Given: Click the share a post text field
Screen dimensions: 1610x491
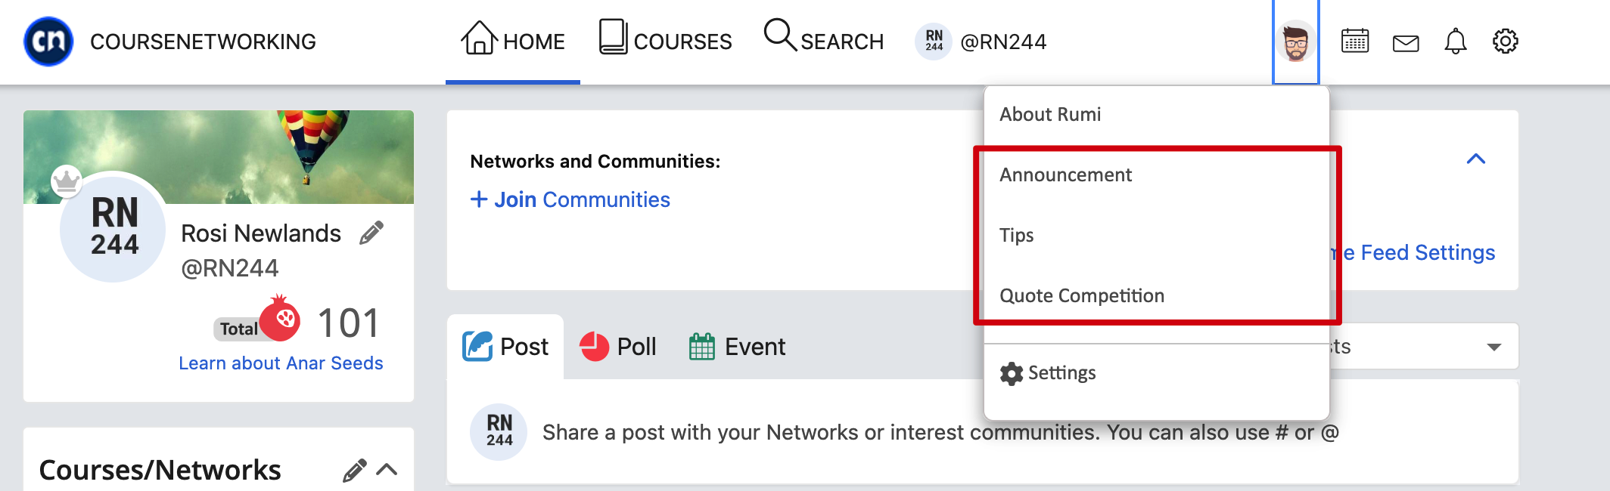Looking at the screenshot, I should 940,433.
